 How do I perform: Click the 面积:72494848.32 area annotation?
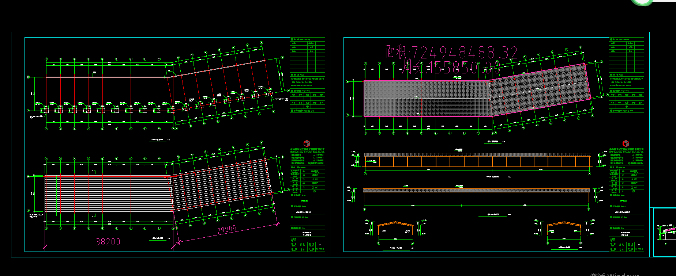(x=452, y=53)
